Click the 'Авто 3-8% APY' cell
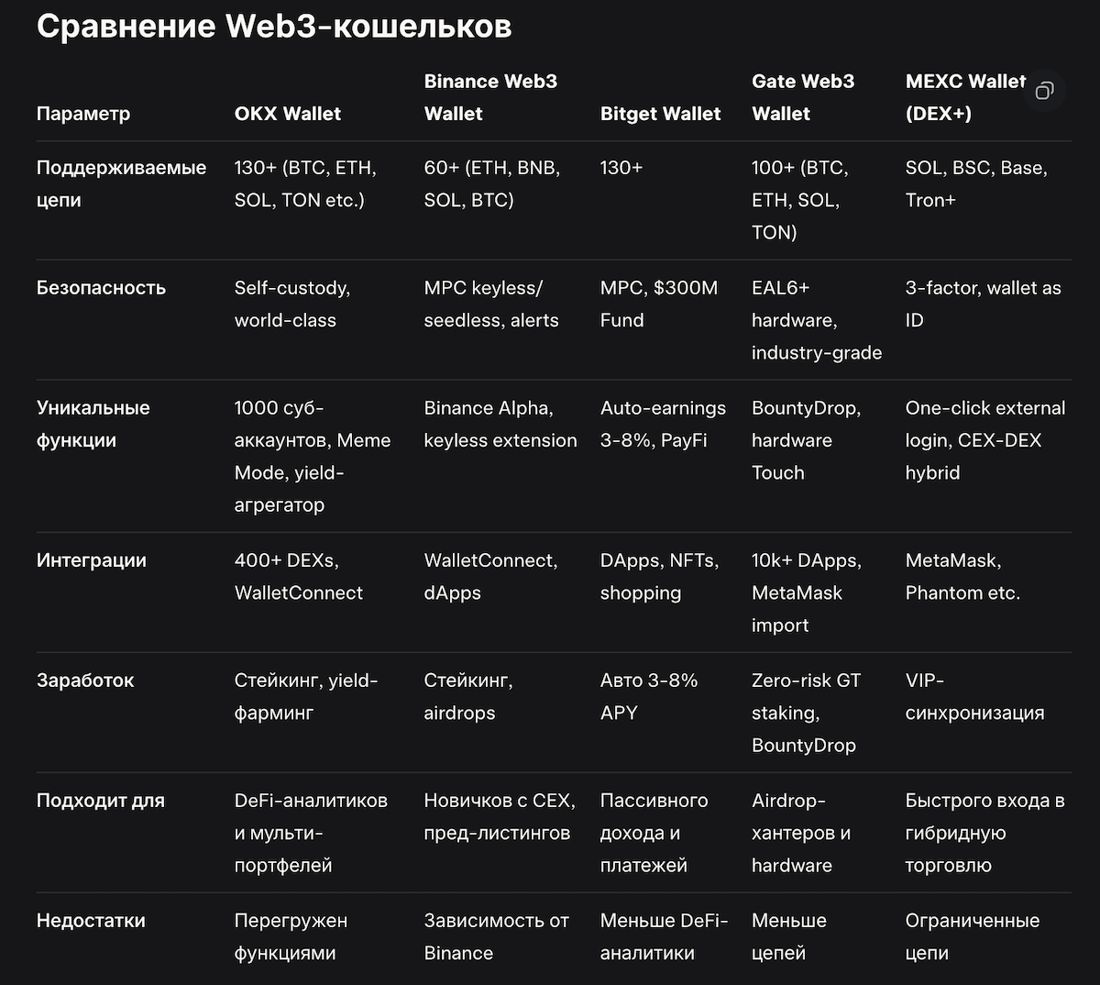The image size is (1100, 985). pos(649,696)
